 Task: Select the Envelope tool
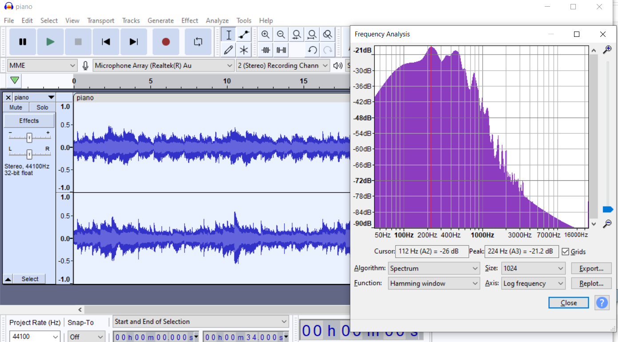coord(244,35)
